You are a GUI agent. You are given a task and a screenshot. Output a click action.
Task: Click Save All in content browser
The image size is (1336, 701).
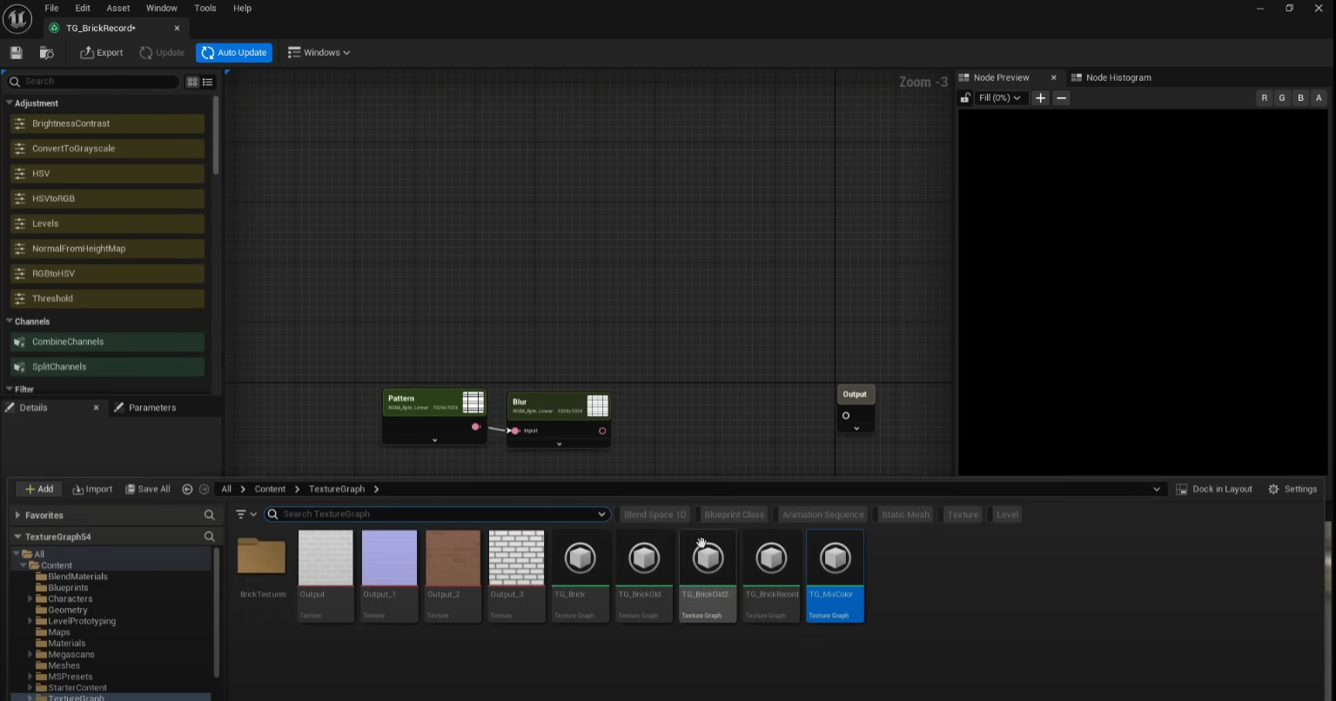point(147,489)
